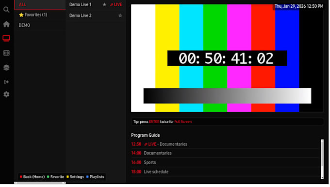
Task: Click the red LIVE badge on Demo Live 1
Action: pos(116,5)
